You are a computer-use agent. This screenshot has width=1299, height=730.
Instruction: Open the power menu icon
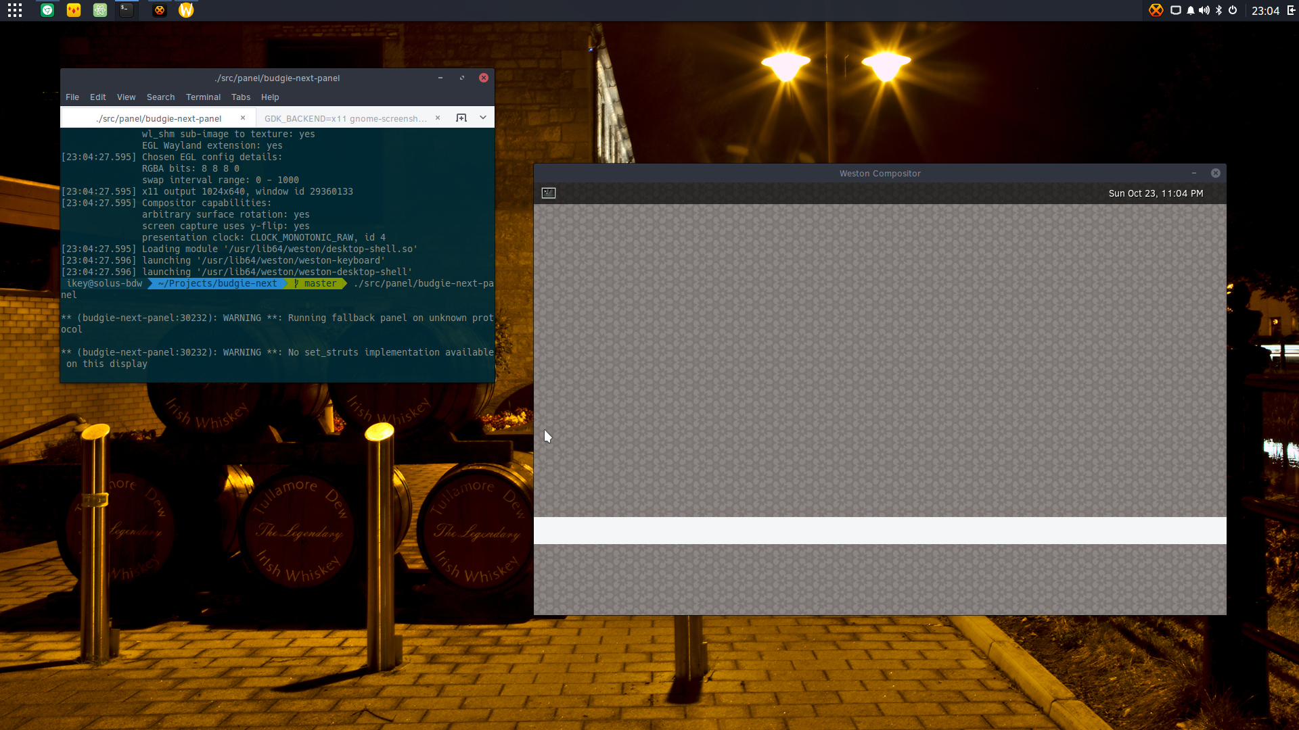(x=1233, y=10)
